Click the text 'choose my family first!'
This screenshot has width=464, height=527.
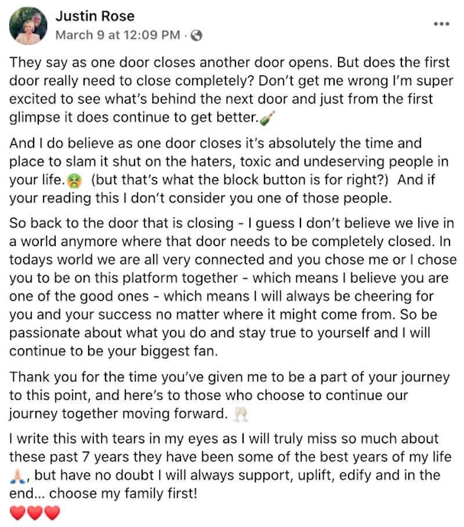123,493
